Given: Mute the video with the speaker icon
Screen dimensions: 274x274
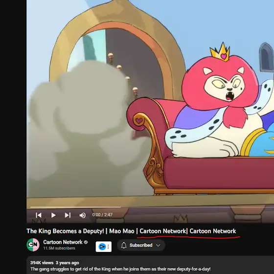Looking at the screenshot, I should [x=83, y=215].
